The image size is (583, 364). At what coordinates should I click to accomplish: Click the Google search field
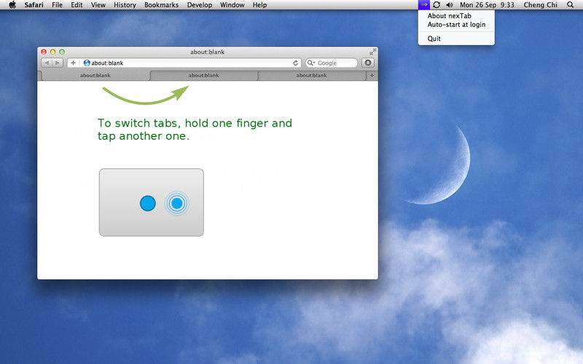(x=332, y=63)
